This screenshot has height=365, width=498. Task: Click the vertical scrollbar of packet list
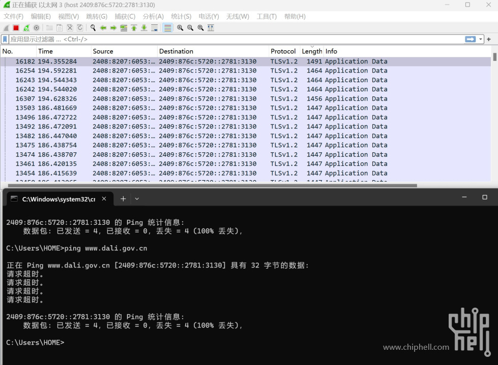494,57
